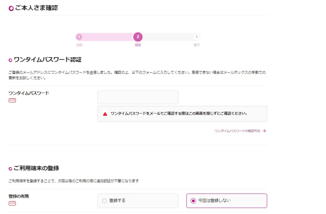Click the 必須 badge under ワンタイムパスワード
326x214 pixels.
click(12, 100)
